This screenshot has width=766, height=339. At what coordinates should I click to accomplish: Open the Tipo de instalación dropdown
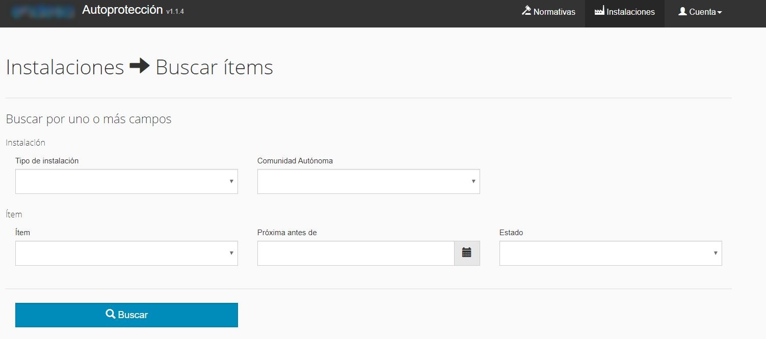click(126, 182)
